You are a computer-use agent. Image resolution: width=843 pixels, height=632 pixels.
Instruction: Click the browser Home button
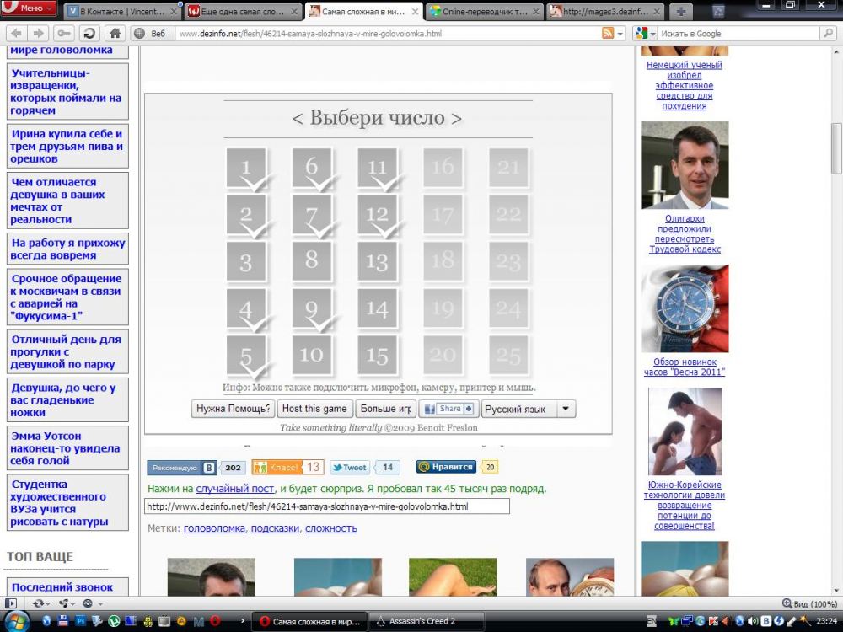115,34
